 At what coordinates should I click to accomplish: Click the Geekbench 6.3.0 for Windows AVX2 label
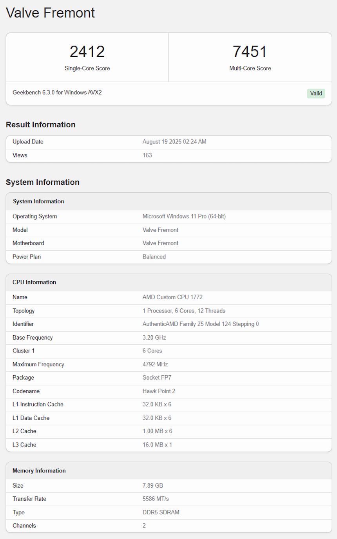tap(57, 92)
